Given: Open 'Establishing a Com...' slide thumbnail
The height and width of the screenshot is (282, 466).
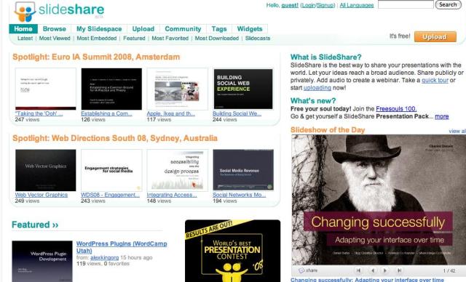Looking at the screenshot, I should pyautogui.click(x=111, y=89).
